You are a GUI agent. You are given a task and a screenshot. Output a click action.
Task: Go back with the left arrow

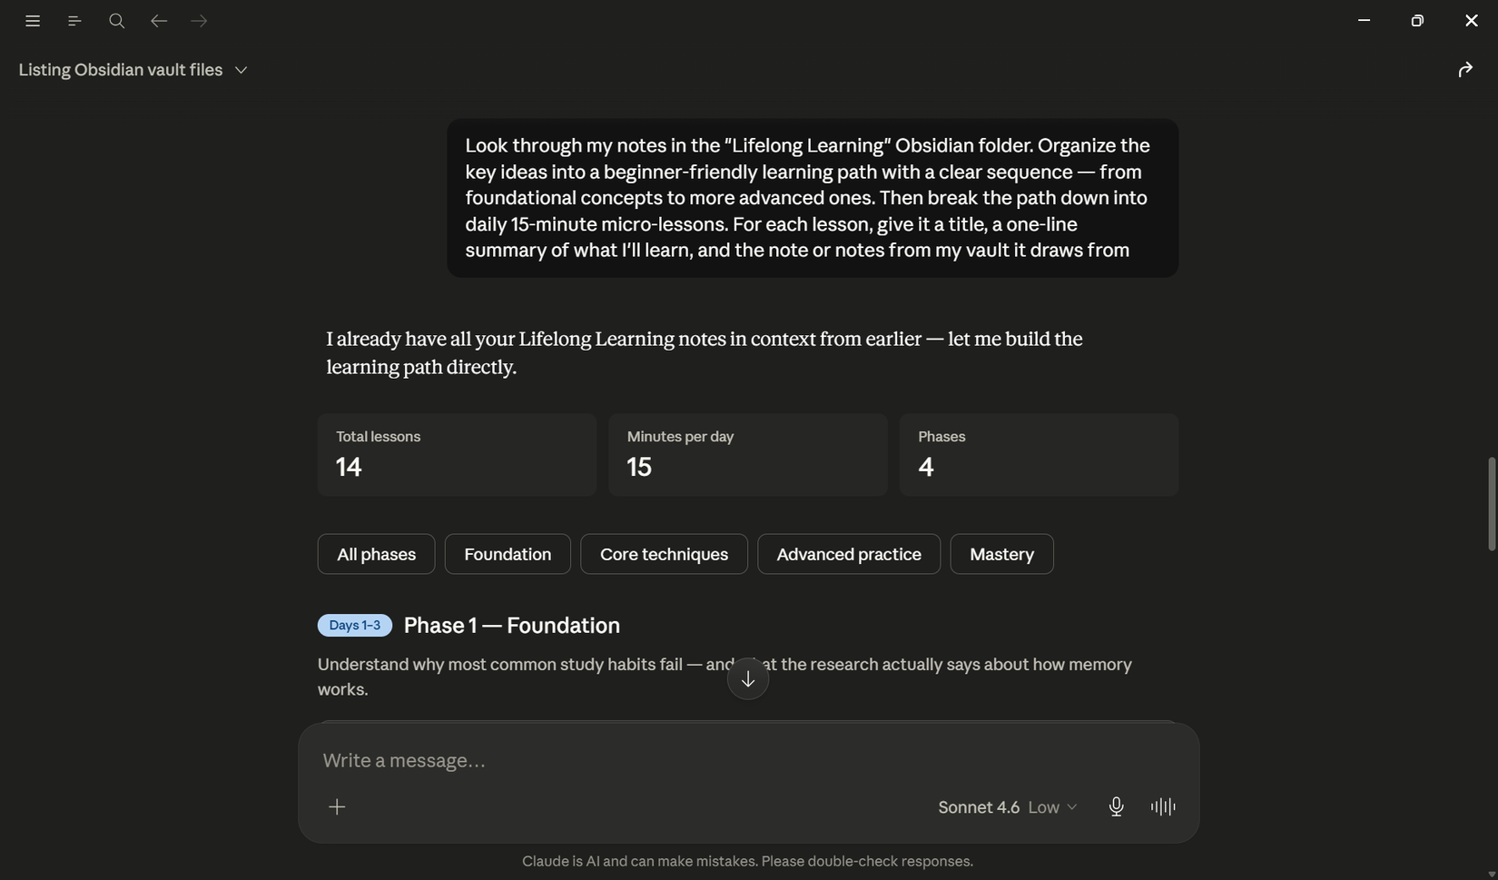[159, 21]
